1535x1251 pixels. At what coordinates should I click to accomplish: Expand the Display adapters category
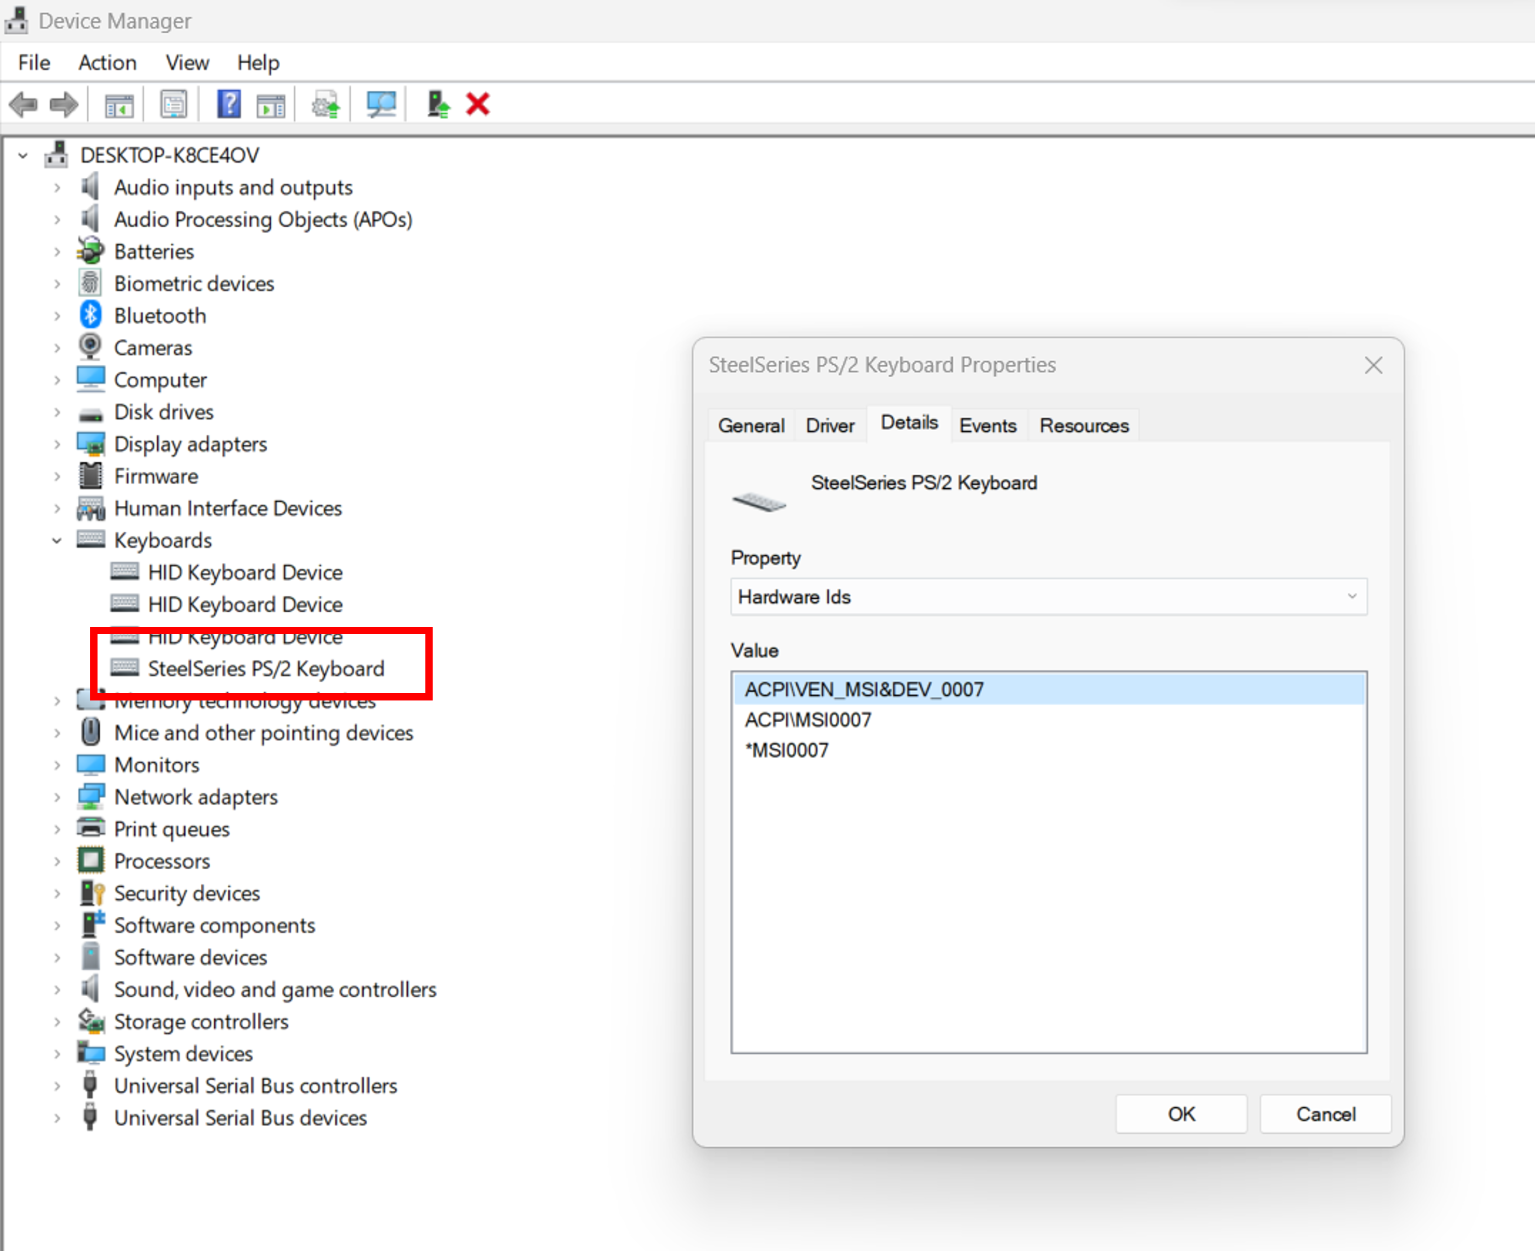tap(57, 445)
